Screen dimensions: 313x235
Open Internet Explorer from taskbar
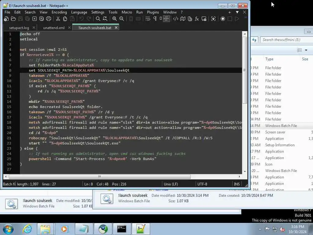(27, 229)
